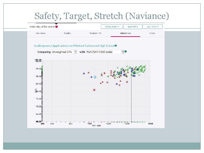204x153 pixels.
Task: Go to the Student Life tab
Action: 95,33
